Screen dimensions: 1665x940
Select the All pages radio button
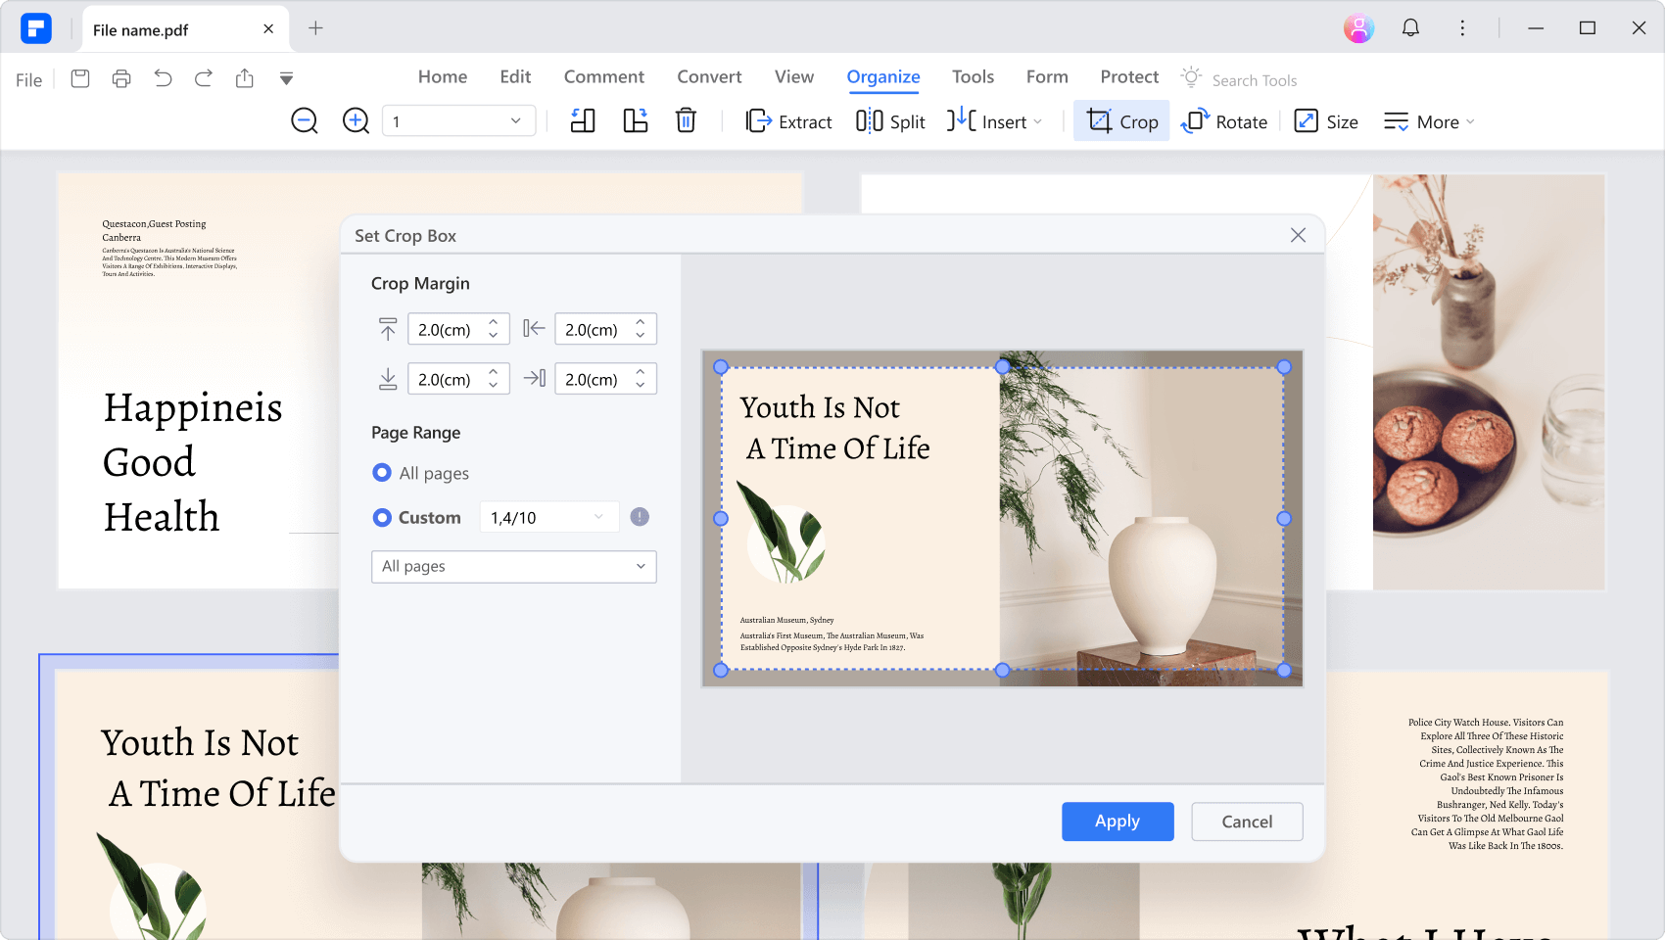pos(382,473)
